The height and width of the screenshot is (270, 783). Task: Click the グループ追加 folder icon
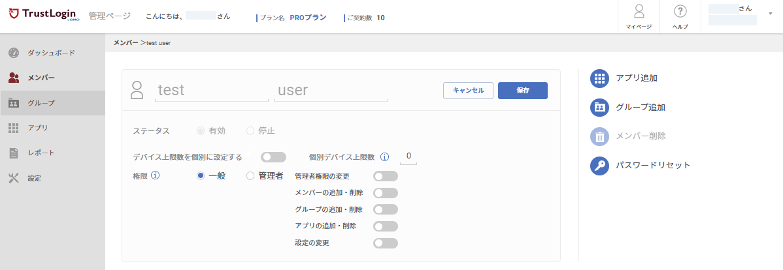coord(600,107)
